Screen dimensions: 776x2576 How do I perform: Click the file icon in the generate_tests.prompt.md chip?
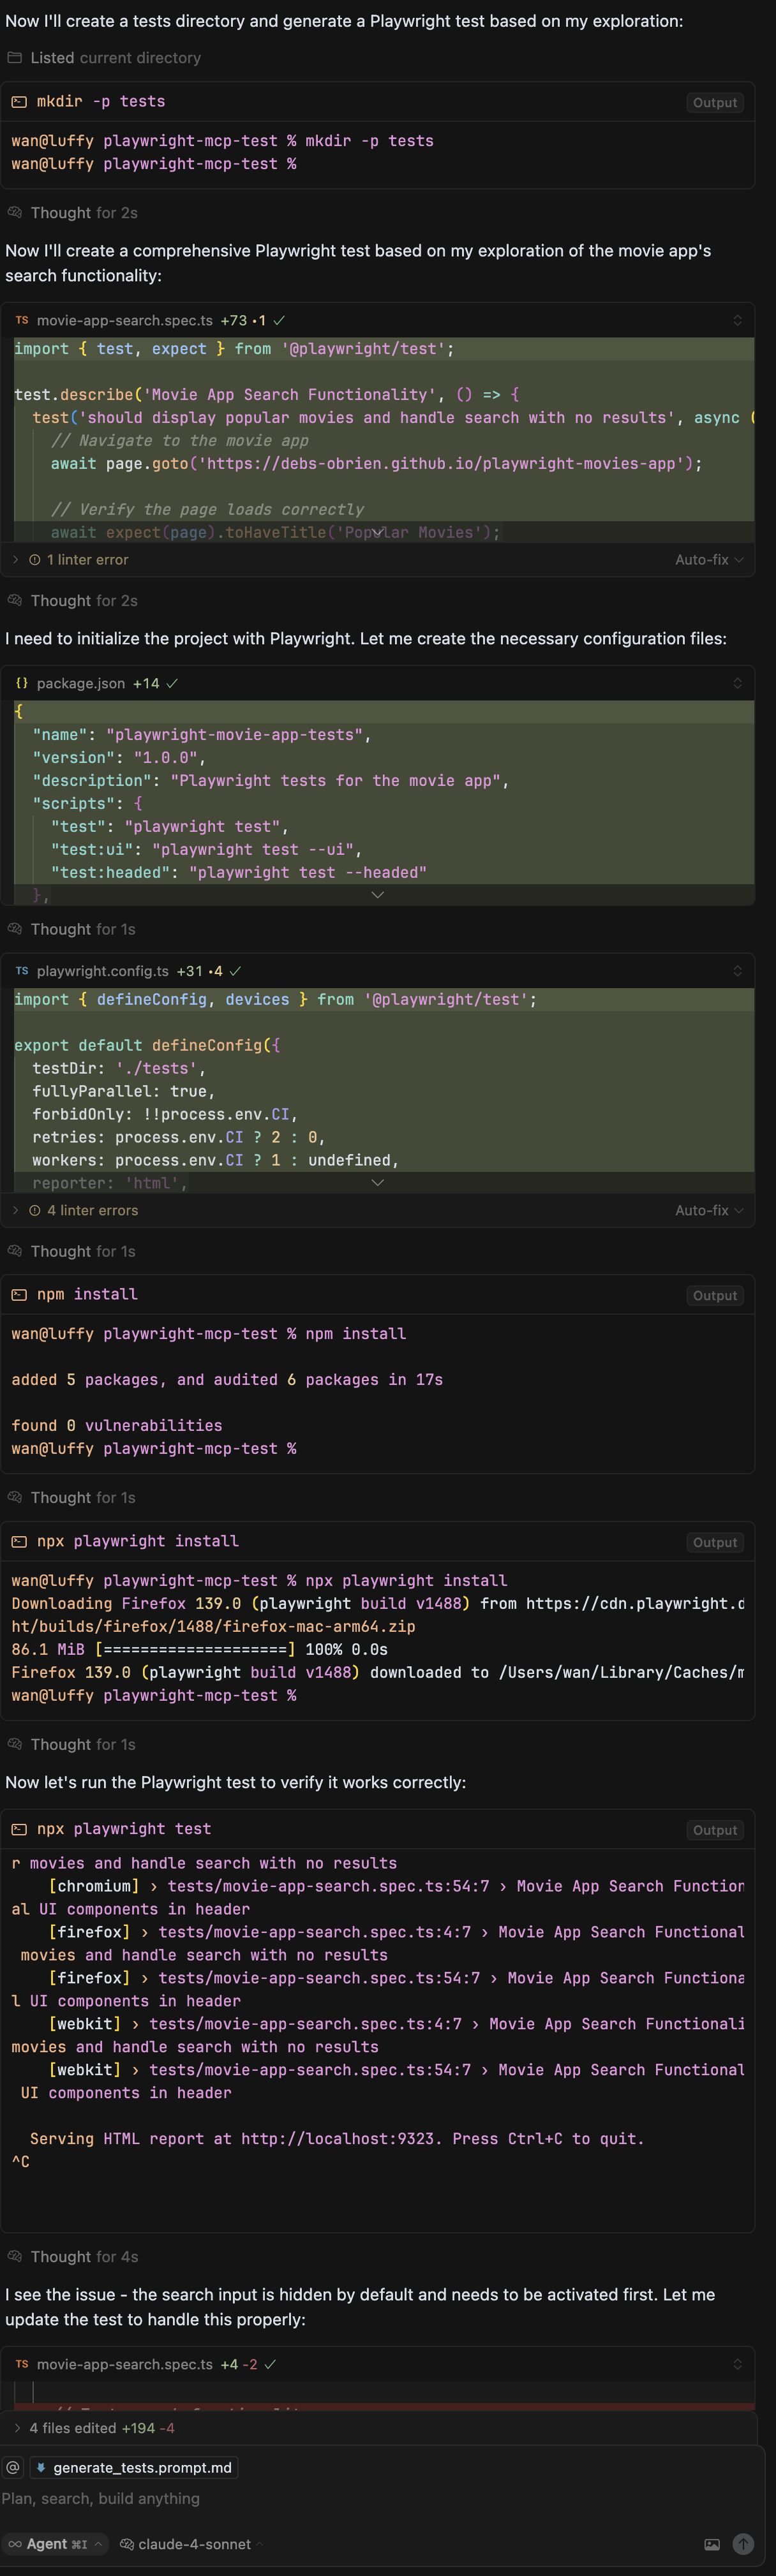(41, 2467)
